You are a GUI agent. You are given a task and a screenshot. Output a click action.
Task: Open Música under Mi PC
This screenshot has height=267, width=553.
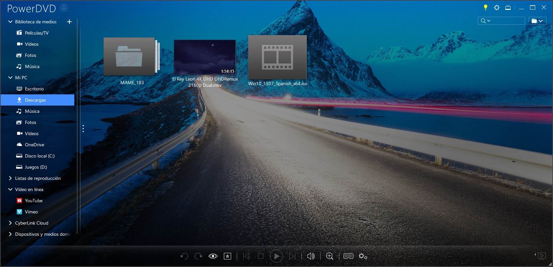pyautogui.click(x=32, y=111)
